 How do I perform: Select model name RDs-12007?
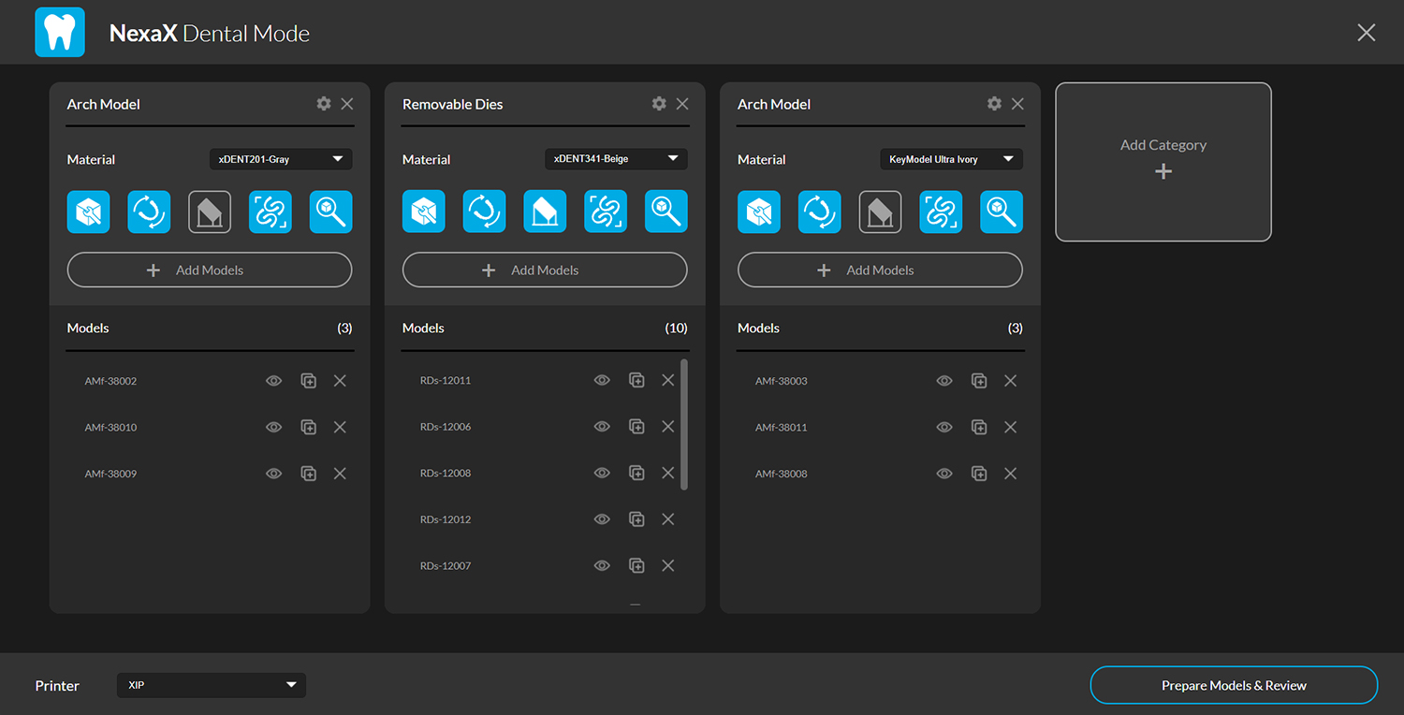(446, 565)
